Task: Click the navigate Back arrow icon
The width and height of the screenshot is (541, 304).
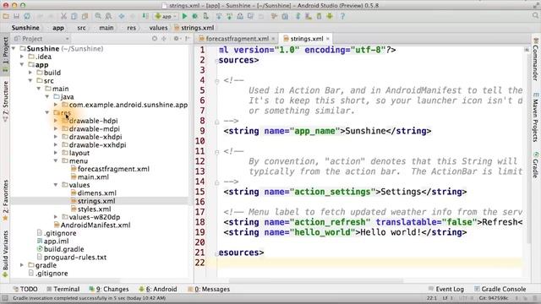Action: (x=122, y=16)
